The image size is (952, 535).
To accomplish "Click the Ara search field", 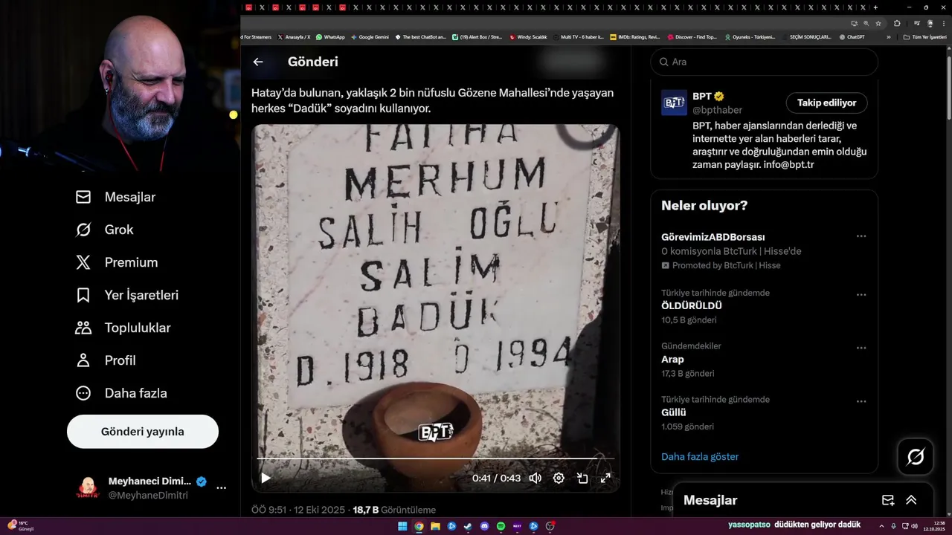I will click(765, 62).
